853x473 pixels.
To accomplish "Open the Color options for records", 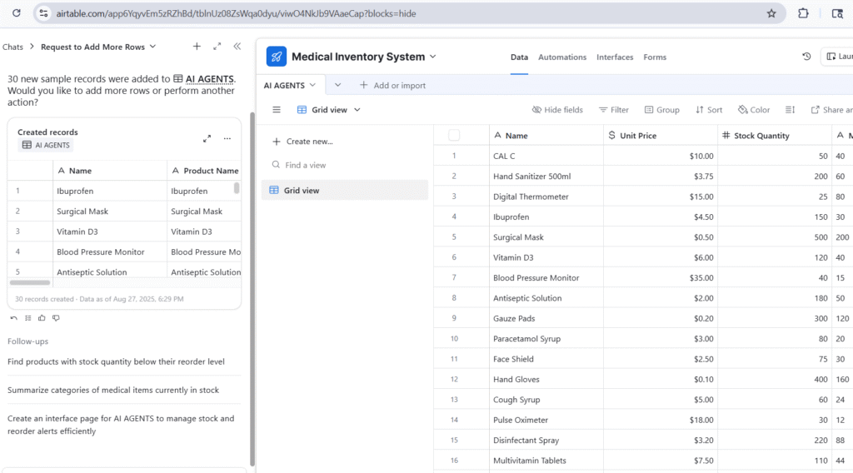I will (x=754, y=110).
